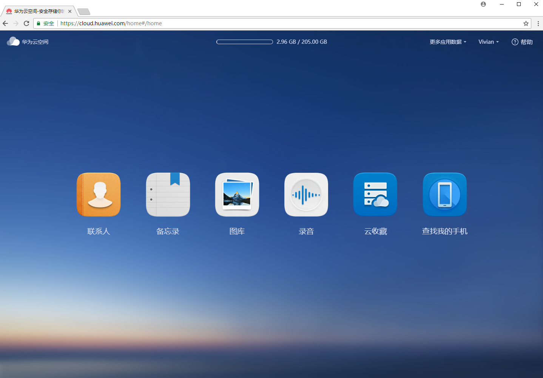Click the Huawei Cloud logo icon
This screenshot has height=378, width=543.
[13, 41]
